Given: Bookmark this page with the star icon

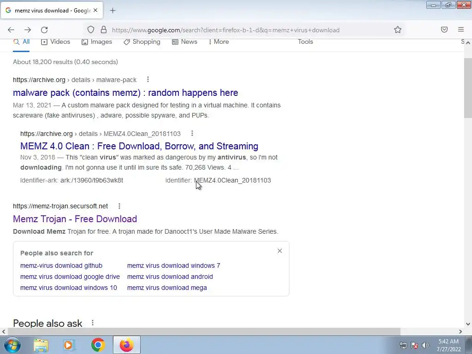Looking at the screenshot, I should point(398,29).
